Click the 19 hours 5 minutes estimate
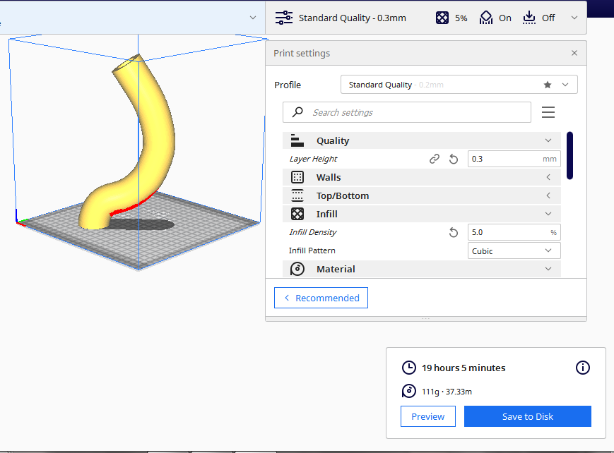Screen dimensions: 614x453 pyautogui.click(x=464, y=368)
